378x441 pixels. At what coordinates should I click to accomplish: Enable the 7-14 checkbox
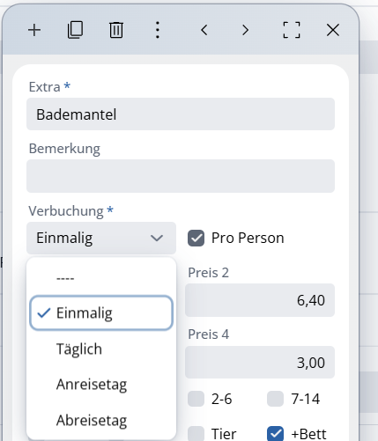click(x=275, y=399)
